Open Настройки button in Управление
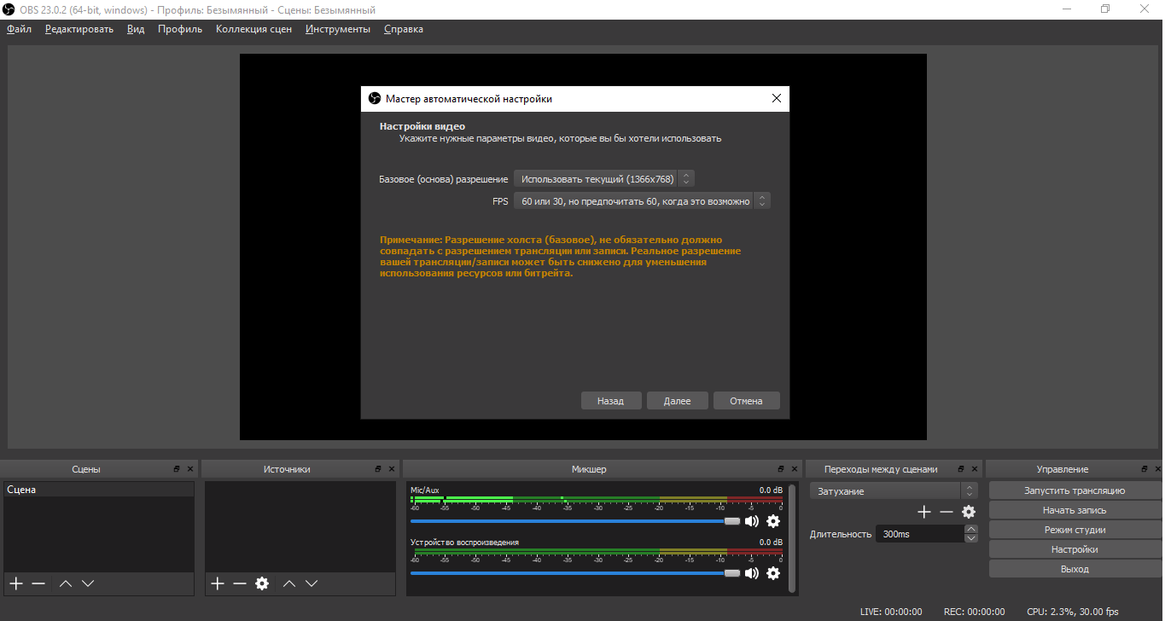This screenshot has width=1165, height=621. click(1075, 549)
